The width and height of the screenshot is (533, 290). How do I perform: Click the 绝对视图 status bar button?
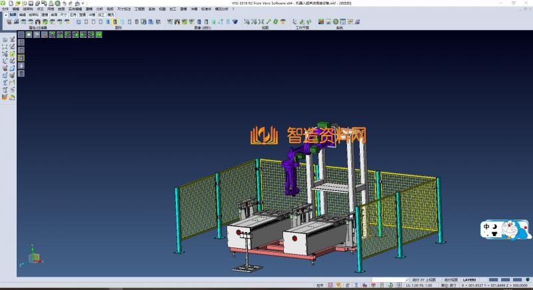click(452, 280)
